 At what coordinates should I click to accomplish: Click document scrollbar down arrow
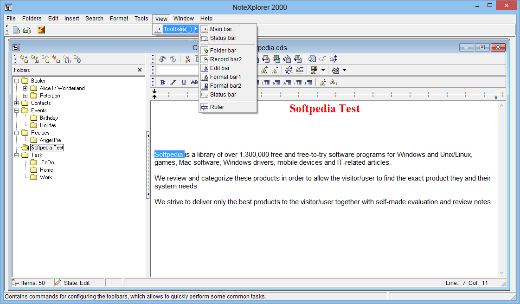(501, 273)
